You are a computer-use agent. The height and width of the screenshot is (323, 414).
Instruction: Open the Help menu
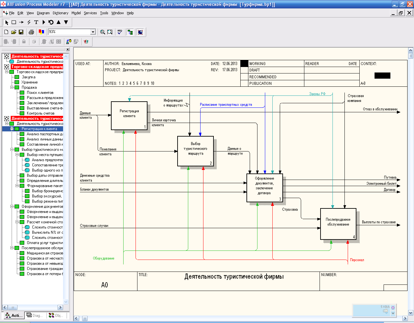pyautogui.click(x=130, y=13)
